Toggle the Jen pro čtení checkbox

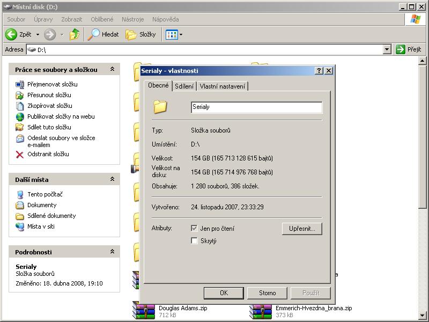(194, 229)
